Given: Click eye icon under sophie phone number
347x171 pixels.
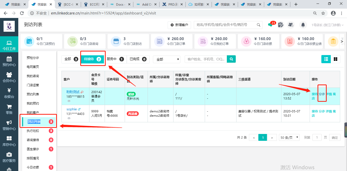Looking at the screenshot, I should point(69,118).
